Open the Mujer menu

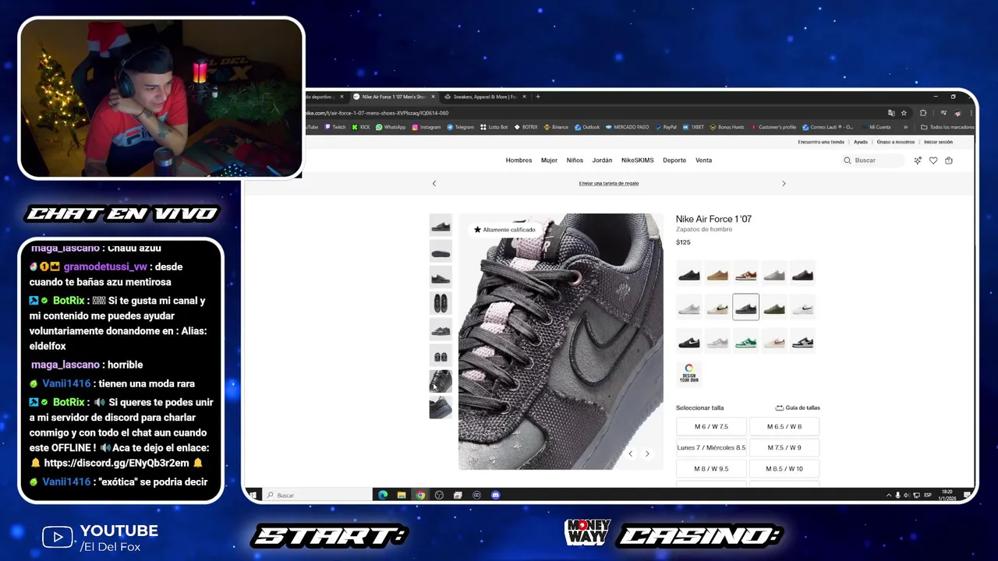click(550, 161)
